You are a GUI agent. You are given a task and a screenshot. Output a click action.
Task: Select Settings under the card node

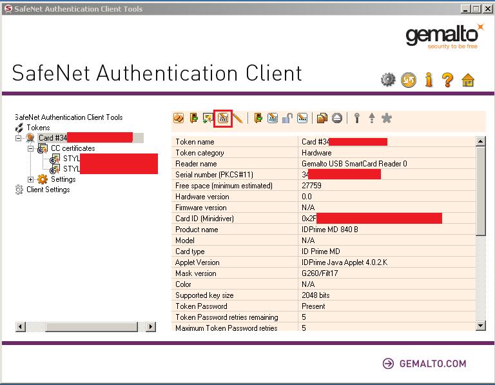[x=63, y=179]
